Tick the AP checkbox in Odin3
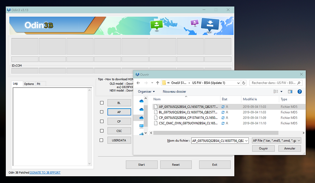This screenshot has height=183, width=315. (x=102, y=112)
